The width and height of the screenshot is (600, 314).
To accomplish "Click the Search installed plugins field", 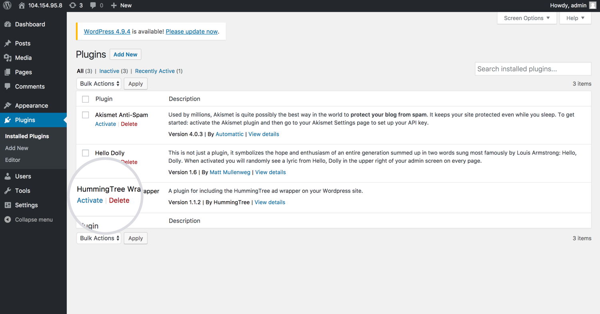I will [533, 69].
